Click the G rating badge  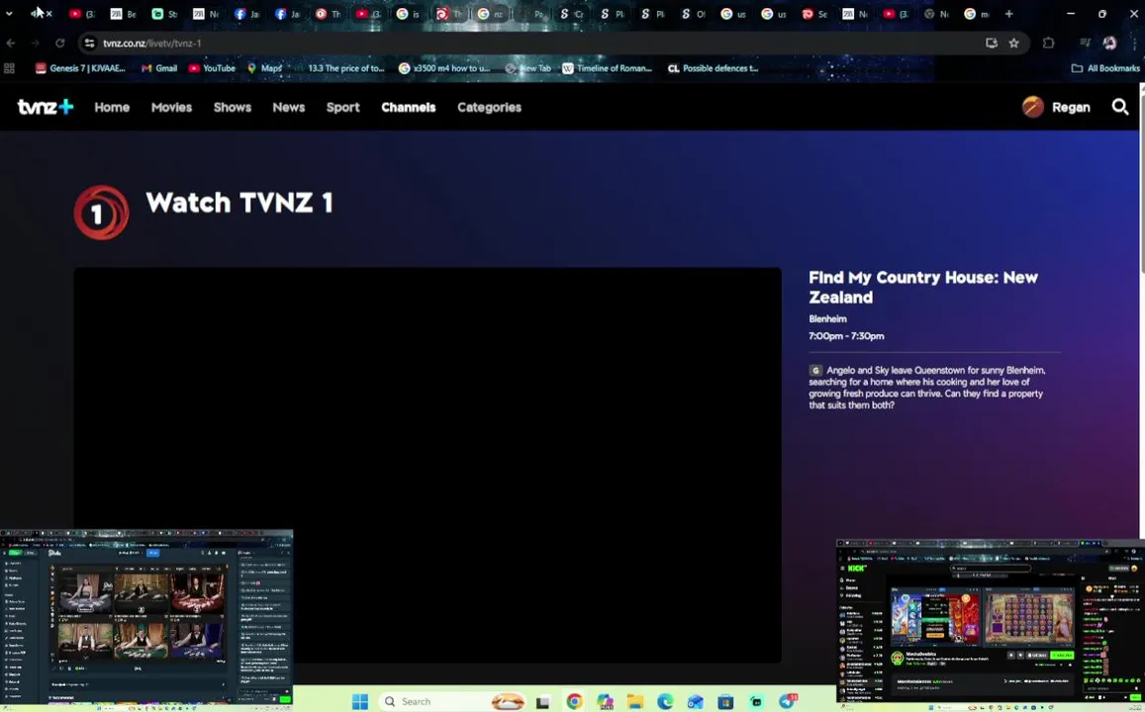coord(814,371)
